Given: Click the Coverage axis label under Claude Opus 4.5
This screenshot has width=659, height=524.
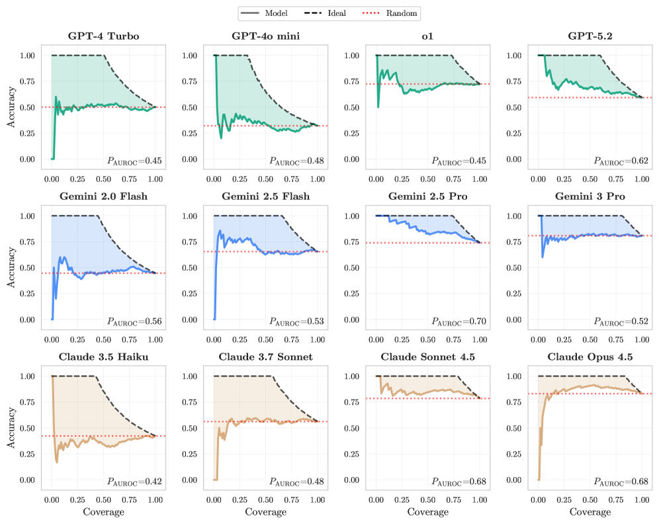Looking at the screenshot, I should (590, 512).
